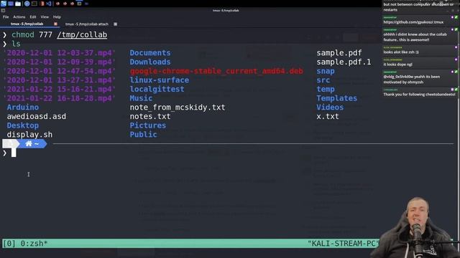
Task: Click the 'sample.pdf' file name
Action: tap(339, 53)
